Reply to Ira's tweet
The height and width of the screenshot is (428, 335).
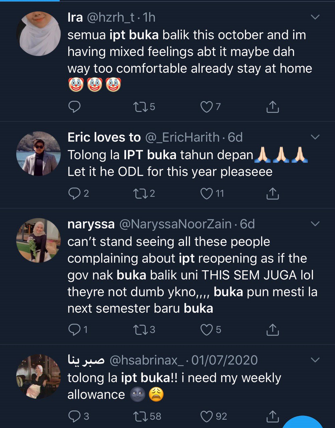point(74,107)
